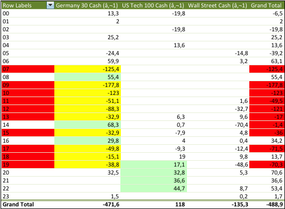285x209 pixels.
Task: Open the Row Labels filter dropdown arrow
Action: [x=50, y=5]
